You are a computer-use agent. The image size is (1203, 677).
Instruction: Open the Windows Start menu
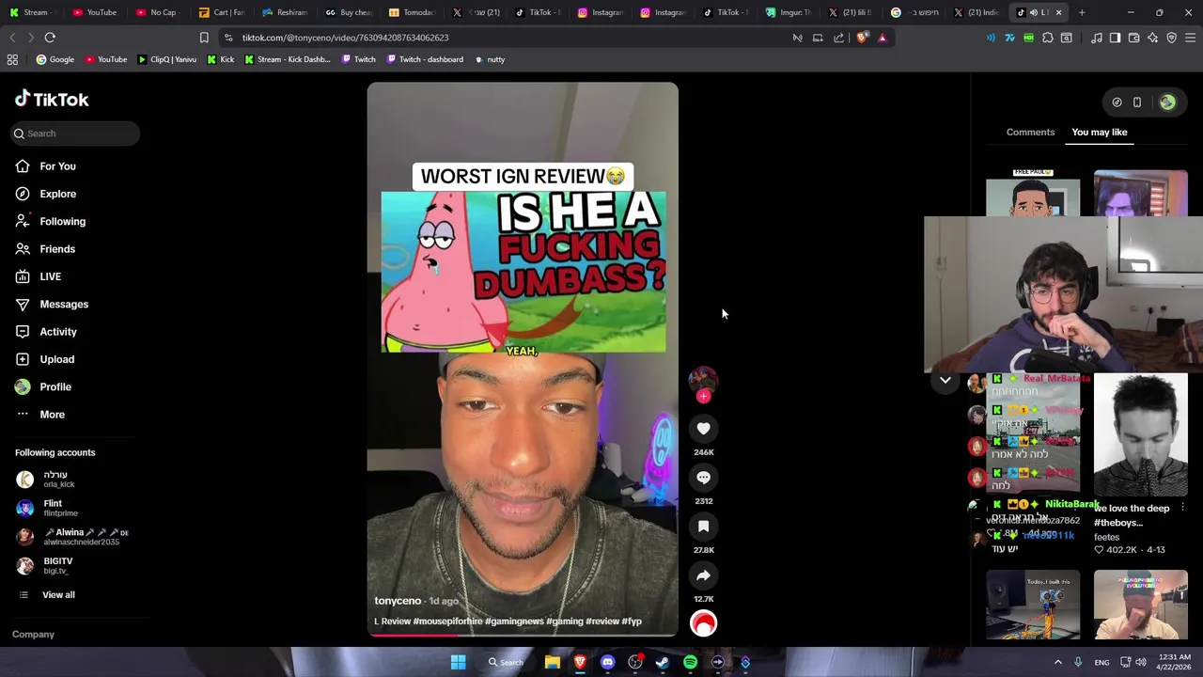coord(458,662)
